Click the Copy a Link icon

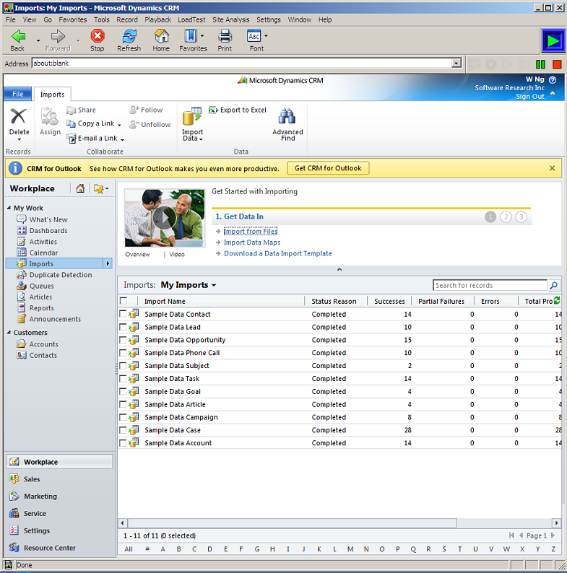[71, 123]
